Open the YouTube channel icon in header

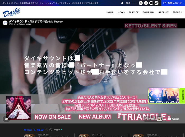click(x=151, y=3)
